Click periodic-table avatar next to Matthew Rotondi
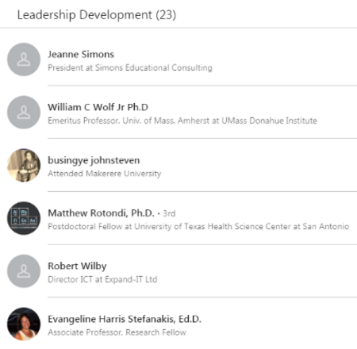Image resolution: width=357 pixels, height=349 pixels. [24, 218]
